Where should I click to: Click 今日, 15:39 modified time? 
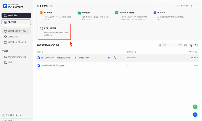click(x=131, y=58)
